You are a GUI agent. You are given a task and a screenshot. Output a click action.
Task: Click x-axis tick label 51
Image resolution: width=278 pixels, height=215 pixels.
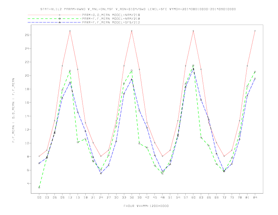click(170, 197)
